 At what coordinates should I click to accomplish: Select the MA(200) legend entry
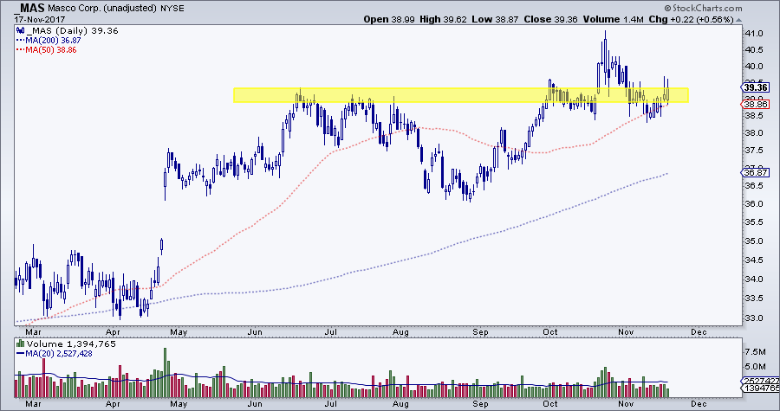pyautogui.click(x=43, y=41)
